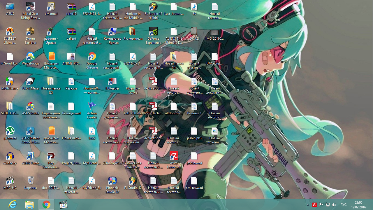
Task: Launch Play Zandronum shortcut
Action: [x=51, y=160]
